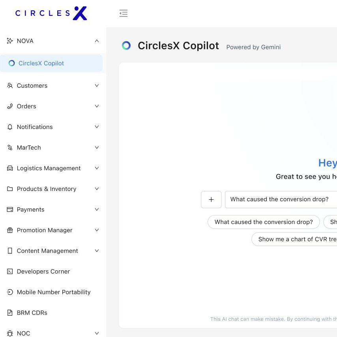The width and height of the screenshot is (337, 337).
Task: Click the 'CirclesX Copilot' page heading
Action: (x=178, y=46)
